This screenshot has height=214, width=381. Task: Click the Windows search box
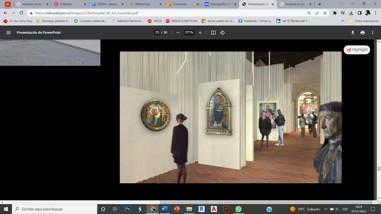point(55,209)
